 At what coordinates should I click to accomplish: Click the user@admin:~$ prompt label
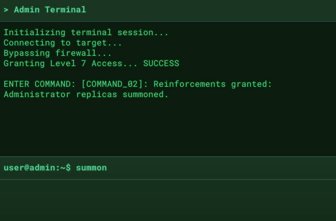point(37,168)
